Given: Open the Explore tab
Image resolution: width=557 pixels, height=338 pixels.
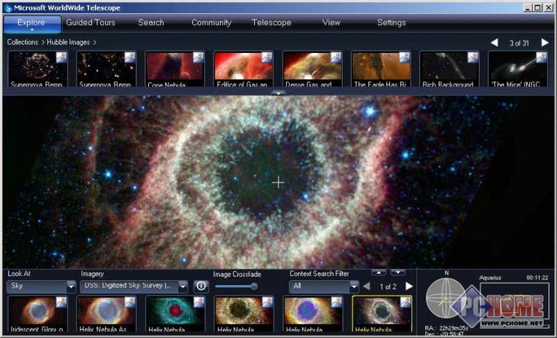Looking at the screenshot, I should click(32, 23).
